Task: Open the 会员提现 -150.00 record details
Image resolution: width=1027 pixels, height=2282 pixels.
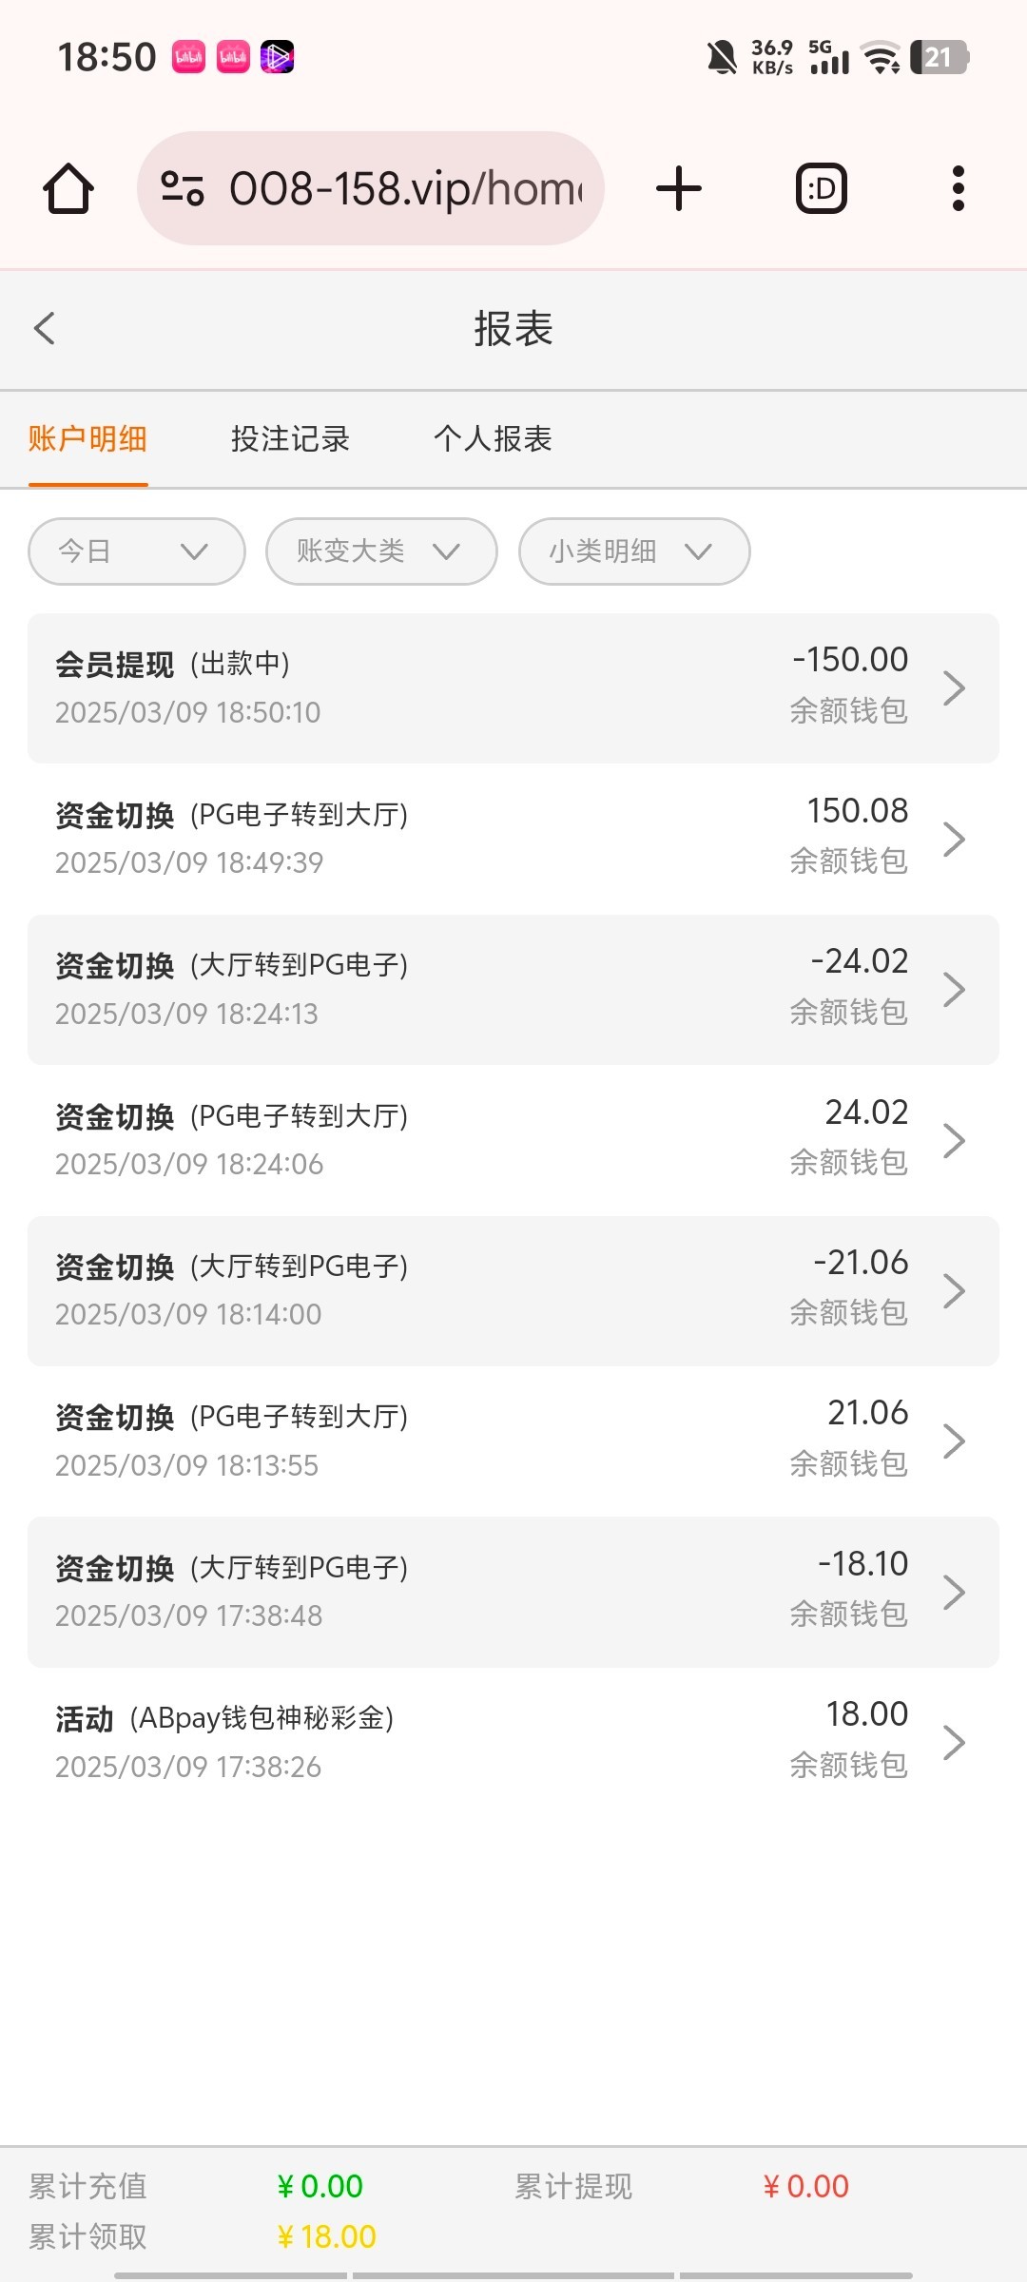Action: click(513, 687)
